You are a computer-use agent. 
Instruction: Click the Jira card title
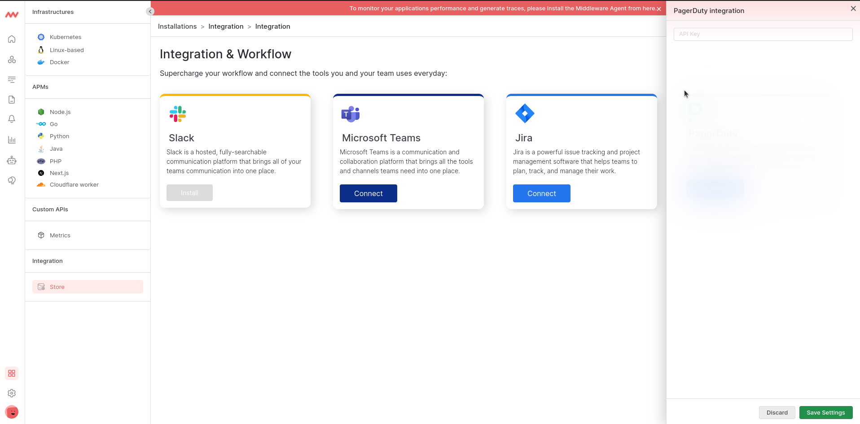[x=524, y=138]
